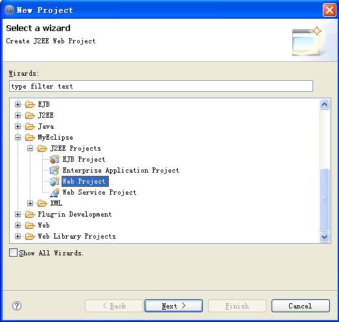Choose the Web Service Project icon

pyautogui.click(x=54, y=193)
